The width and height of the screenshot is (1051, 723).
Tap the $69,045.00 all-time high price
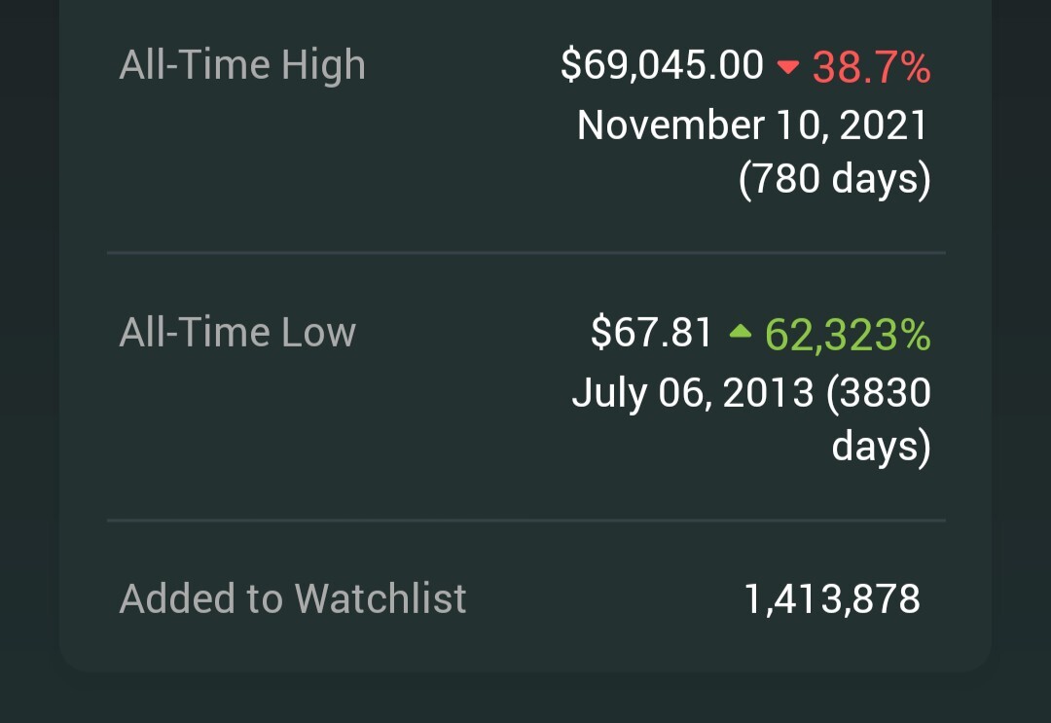pos(663,65)
